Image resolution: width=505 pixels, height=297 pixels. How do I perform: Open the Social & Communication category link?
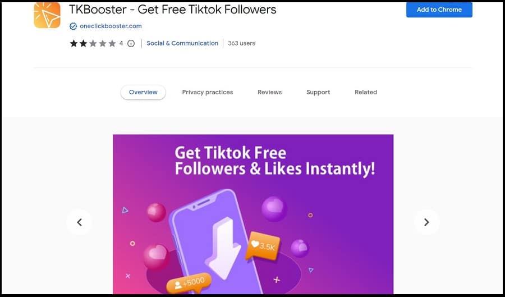pyautogui.click(x=182, y=43)
